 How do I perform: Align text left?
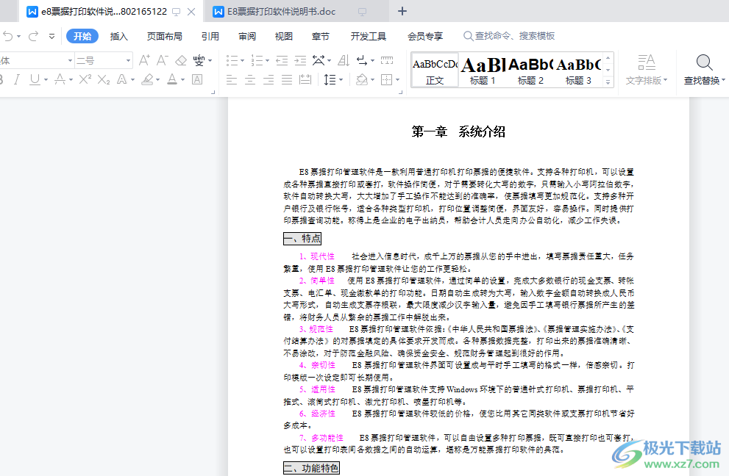232,80
